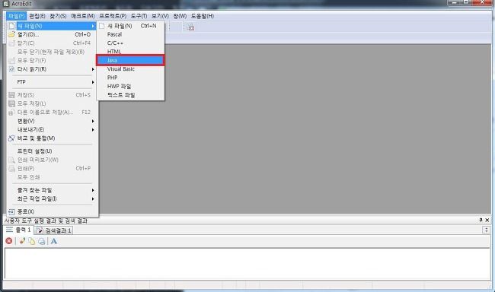The width and height of the screenshot is (495, 292).
Task: Expand the FTP submenu
Action: click(93, 82)
